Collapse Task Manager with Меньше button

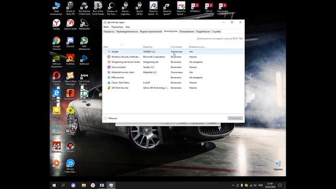[x=111, y=118]
